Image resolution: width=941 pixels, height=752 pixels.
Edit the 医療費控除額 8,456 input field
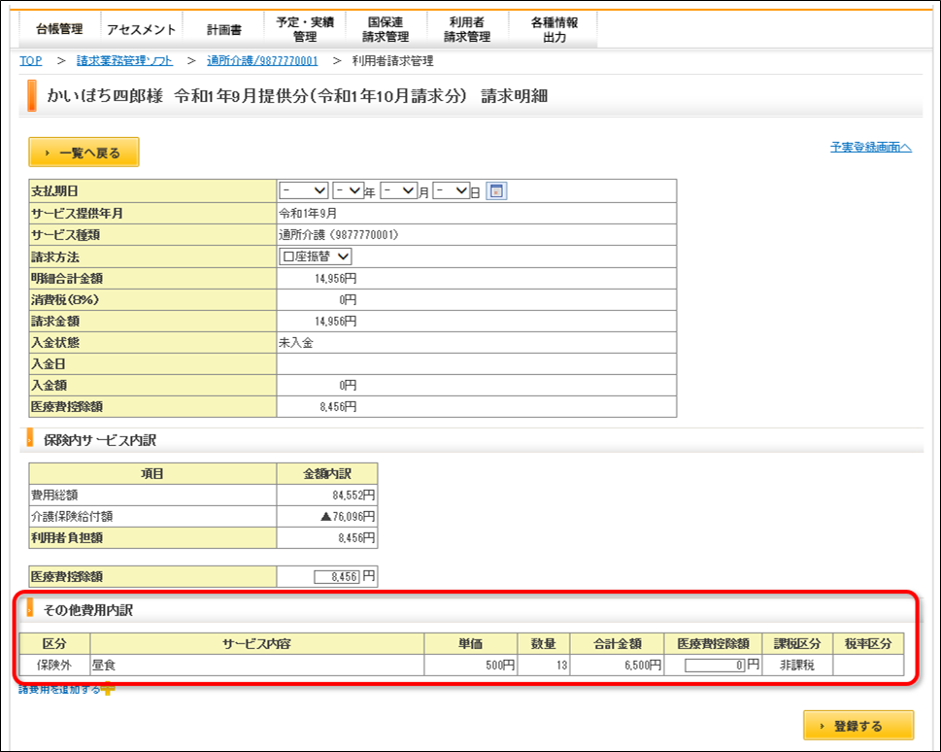click(x=337, y=576)
